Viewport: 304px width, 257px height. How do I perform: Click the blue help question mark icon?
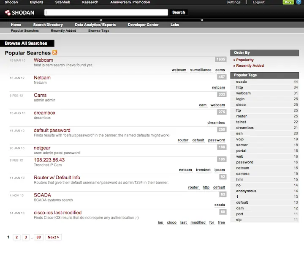[299, 2]
